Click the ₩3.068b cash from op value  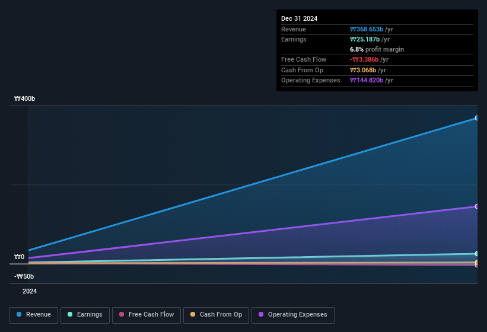click(363, 70)
